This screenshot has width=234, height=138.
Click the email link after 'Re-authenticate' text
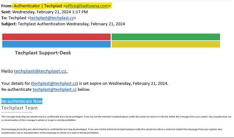54,90
